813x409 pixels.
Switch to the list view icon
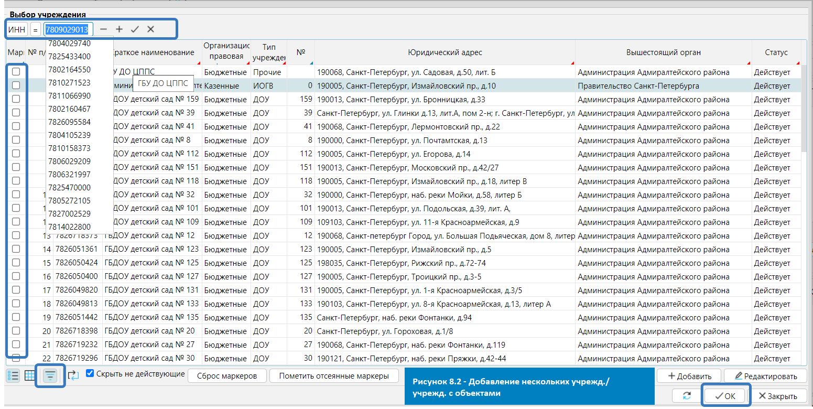[x=14, y=375]
